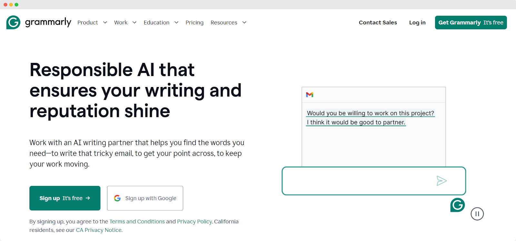Go to the Pricing page
Screen dimensions: 516x241
[194, 23]
